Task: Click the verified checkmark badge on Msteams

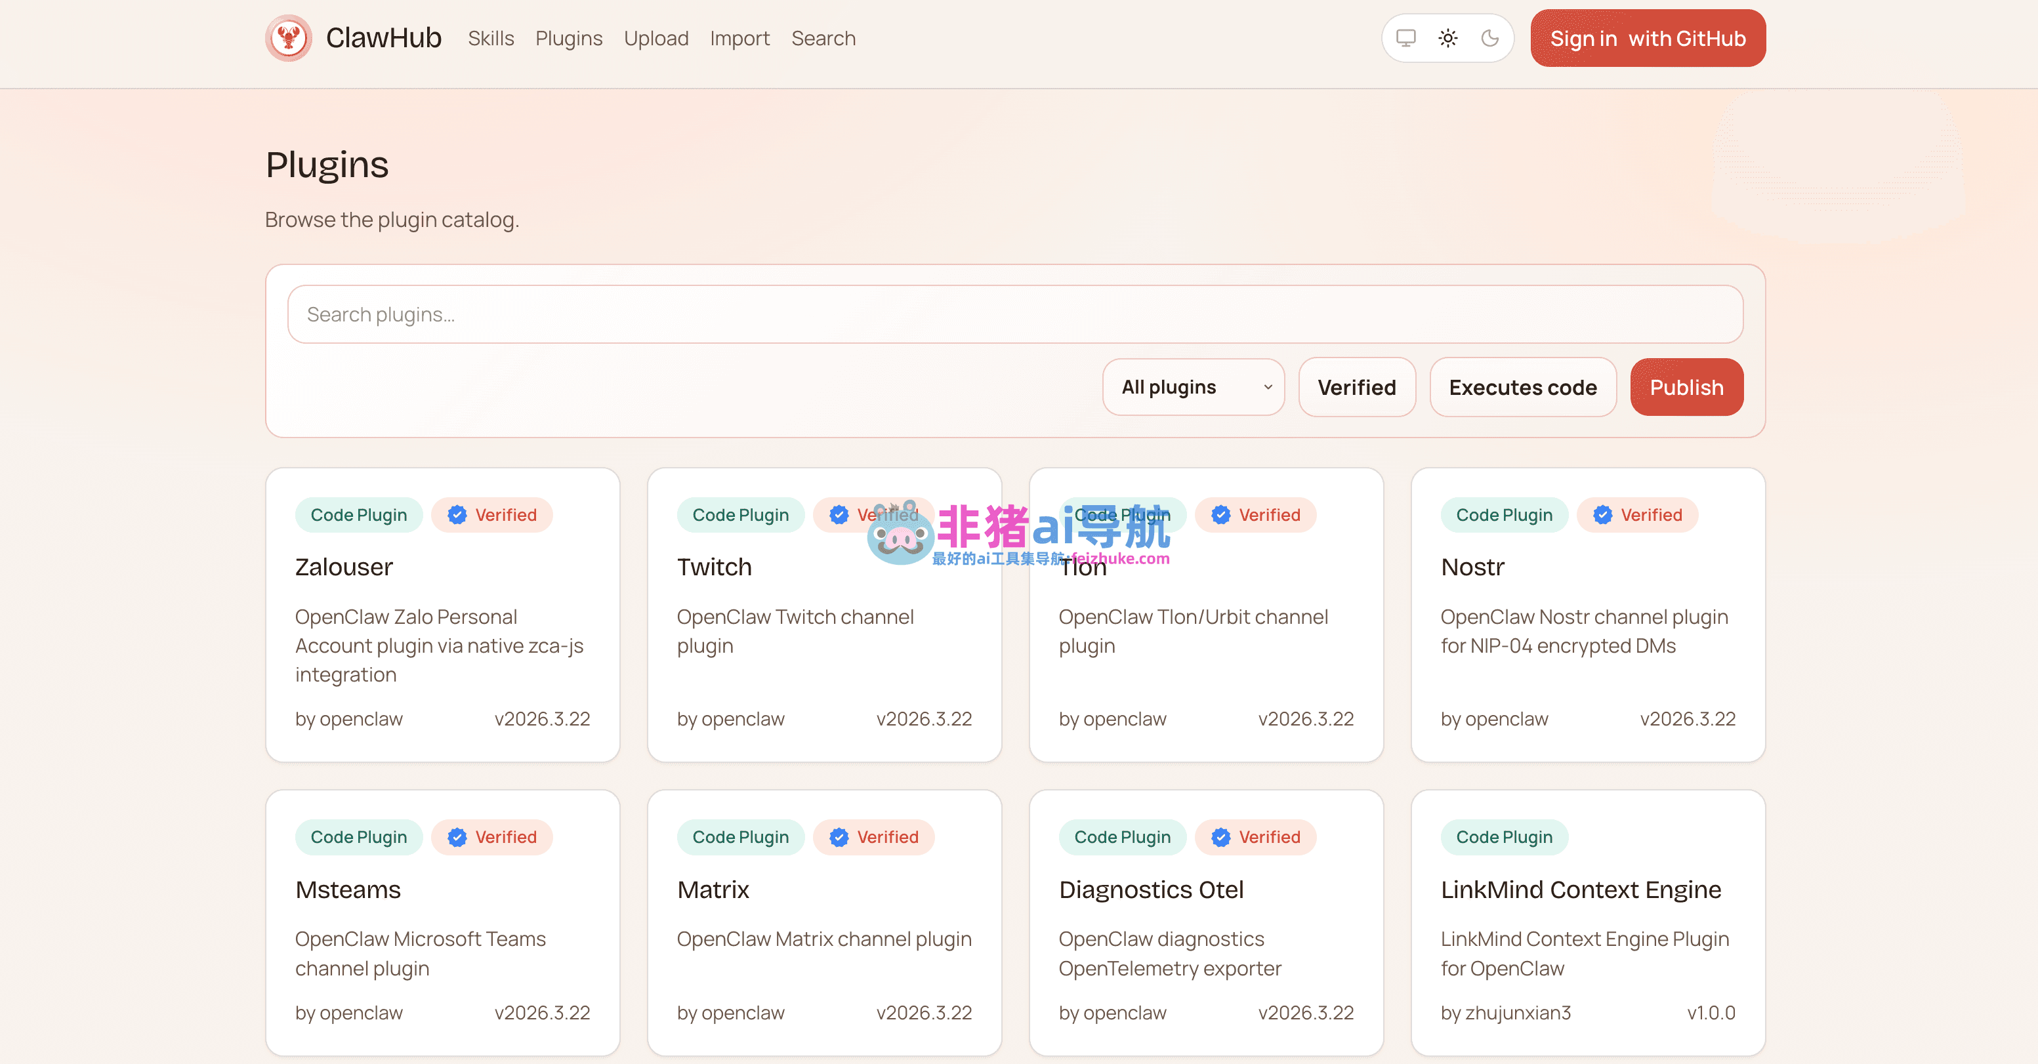Action: click(x=457, y=837)
